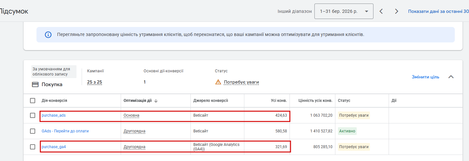The image size is (469, 161).
Task: Tick the purchase_ga4 row checkbox
Action: tap(33, 147)
